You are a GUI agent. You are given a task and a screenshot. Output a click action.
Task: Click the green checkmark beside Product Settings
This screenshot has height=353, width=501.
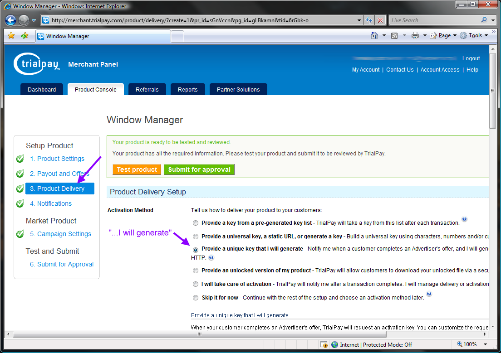[20, 159]
